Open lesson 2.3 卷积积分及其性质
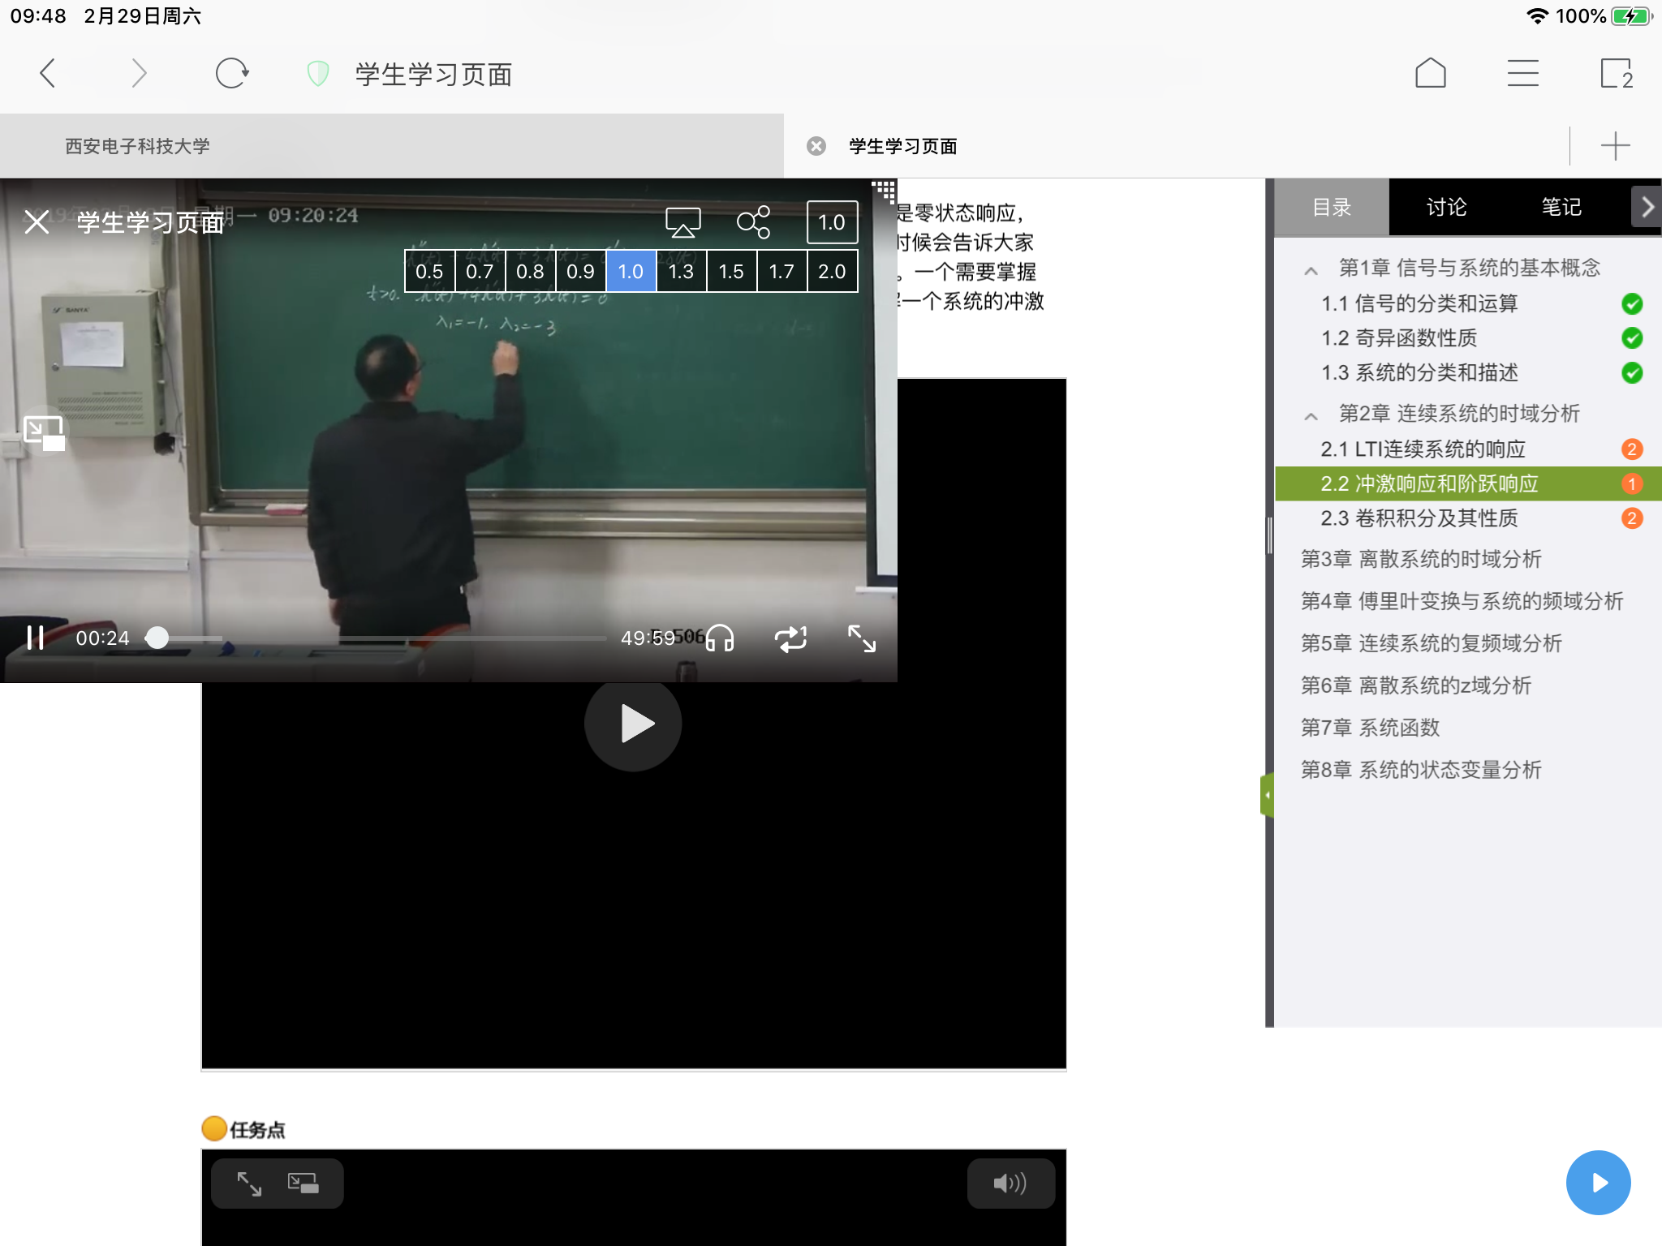Screen dimensions: 1662x1246 tap(1419, 518)
